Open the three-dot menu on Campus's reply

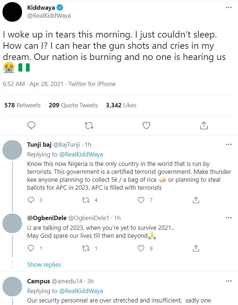(x=229, y=281)
